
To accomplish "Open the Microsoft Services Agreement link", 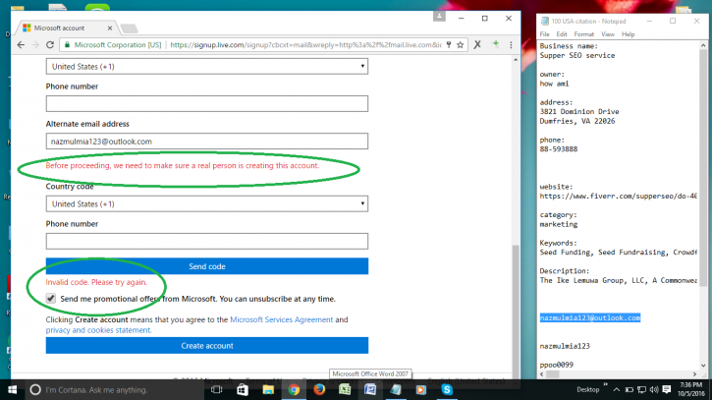I will pos(282,319).
